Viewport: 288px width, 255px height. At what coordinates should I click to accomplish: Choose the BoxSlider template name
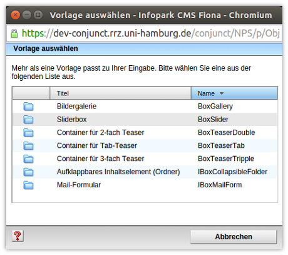coord(213,120)
